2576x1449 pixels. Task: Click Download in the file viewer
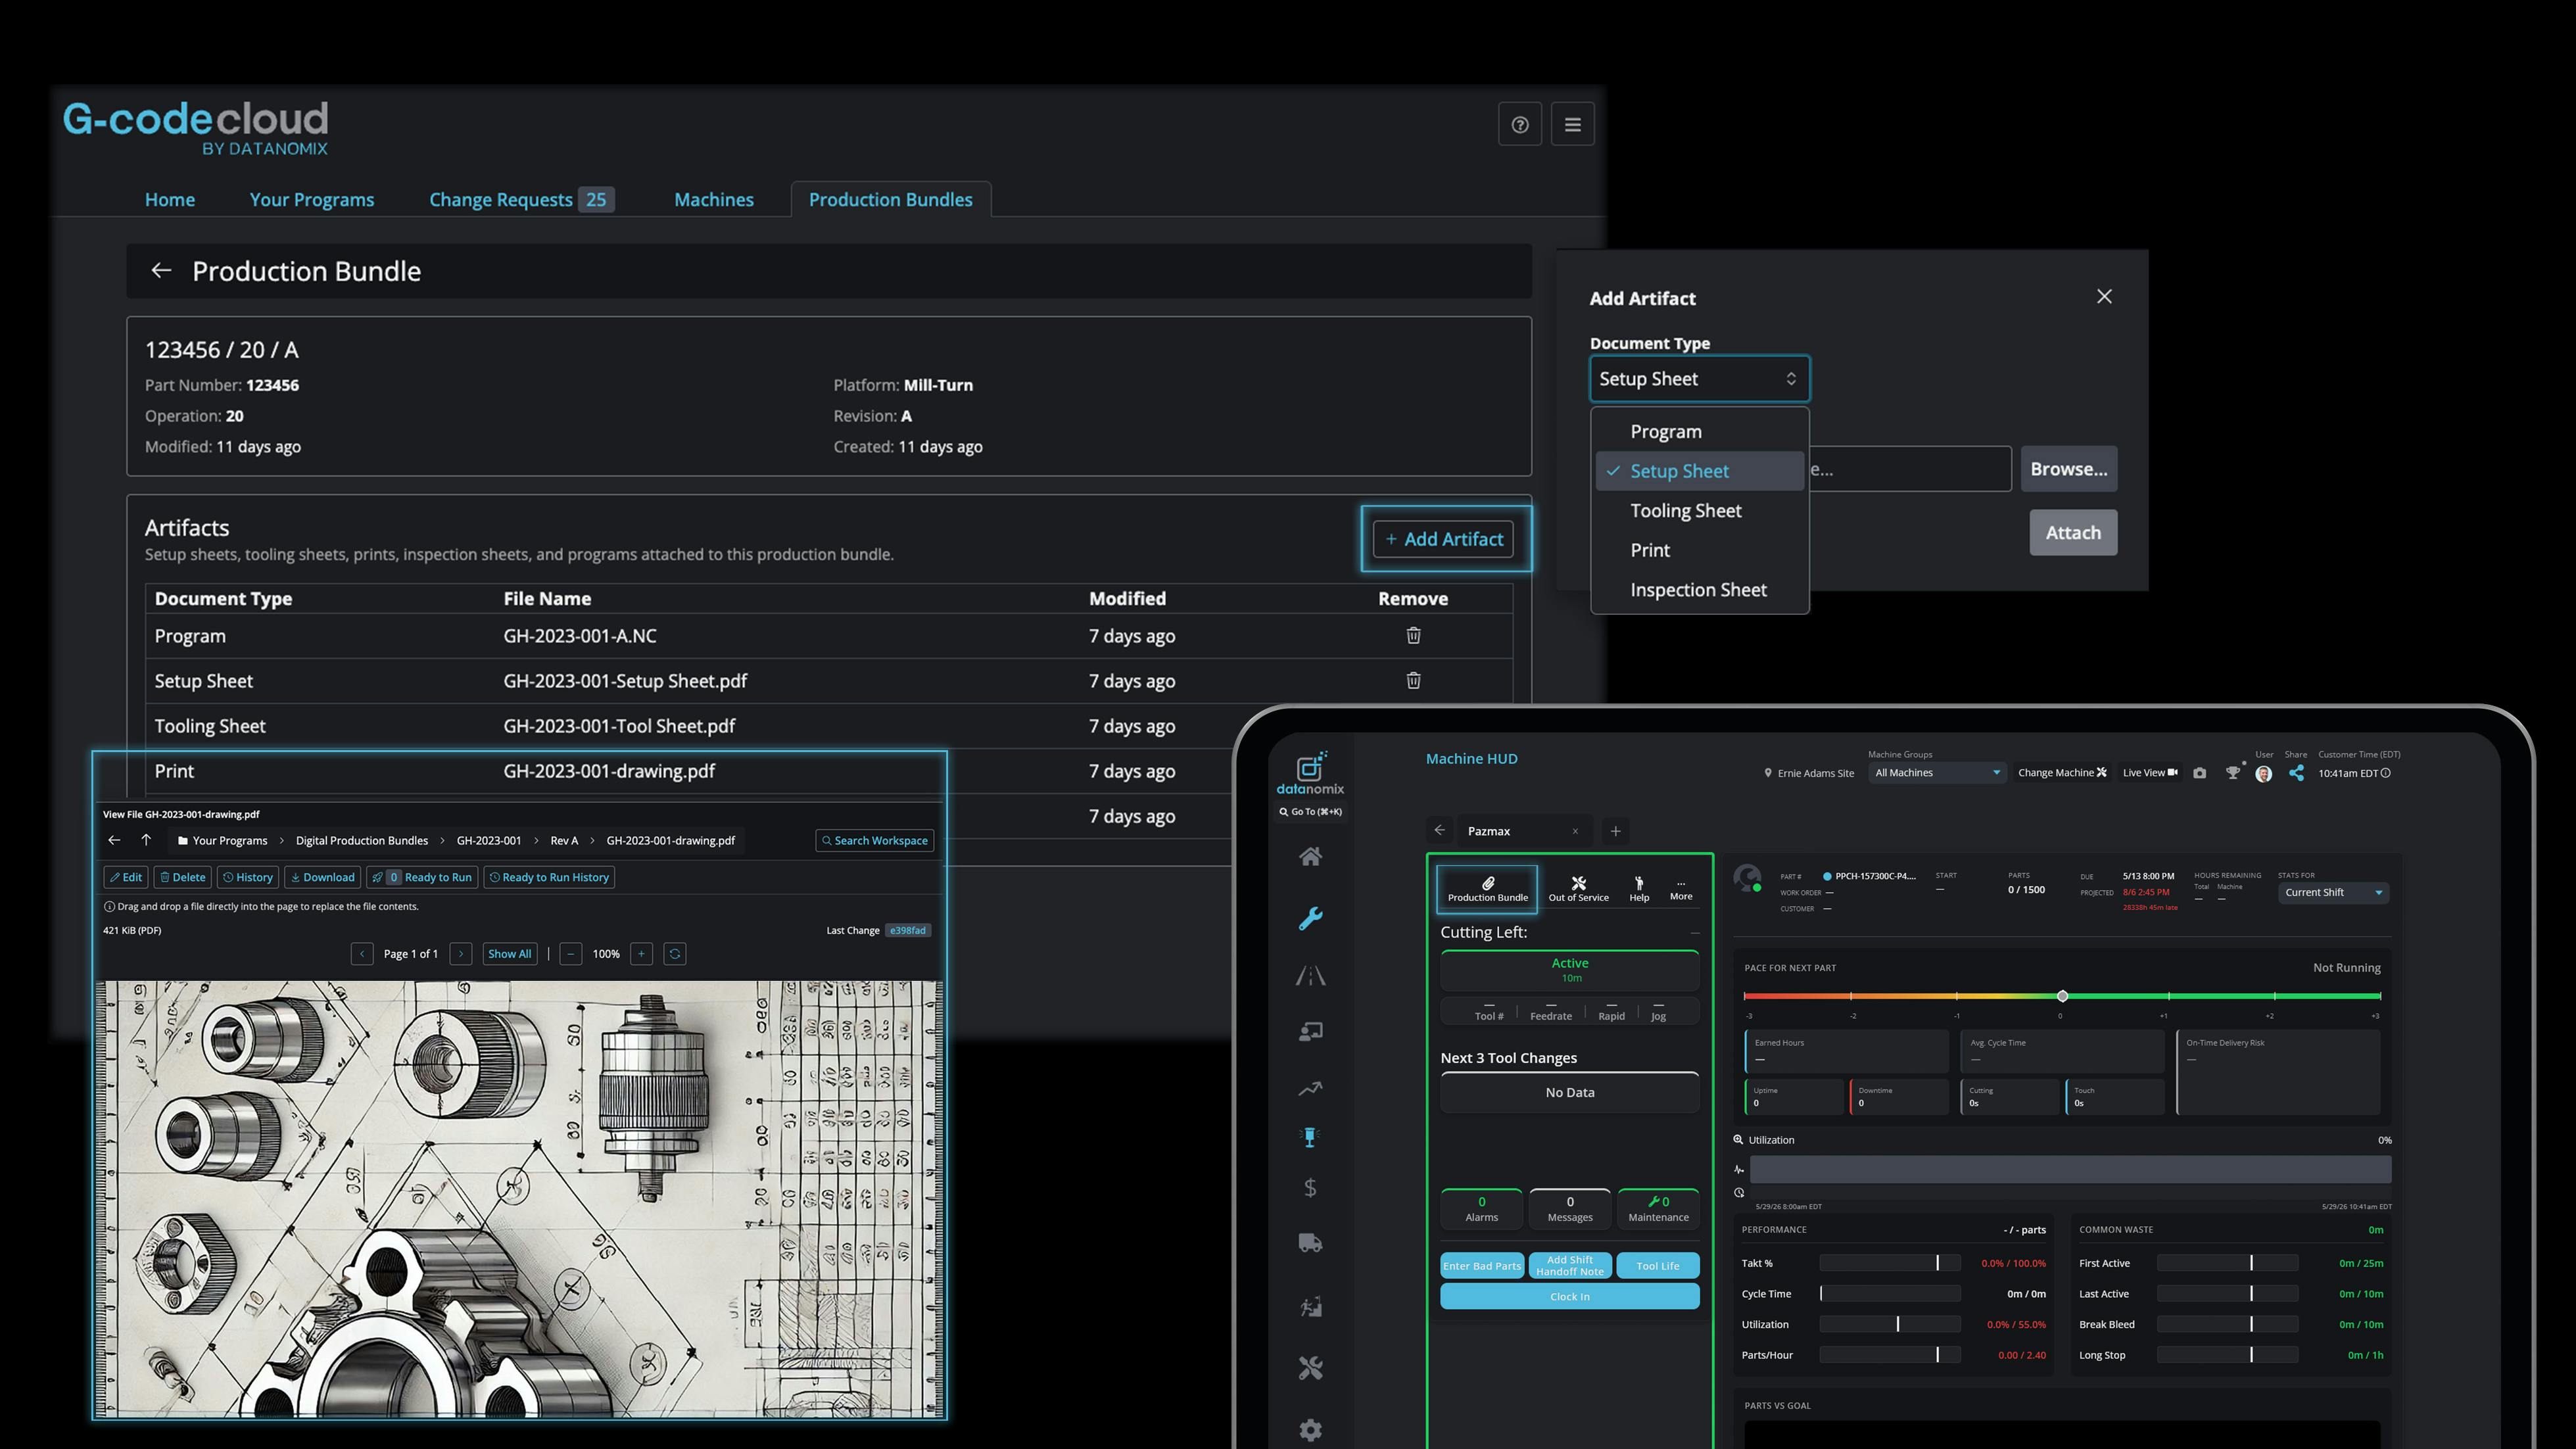(x=322, y=877)
